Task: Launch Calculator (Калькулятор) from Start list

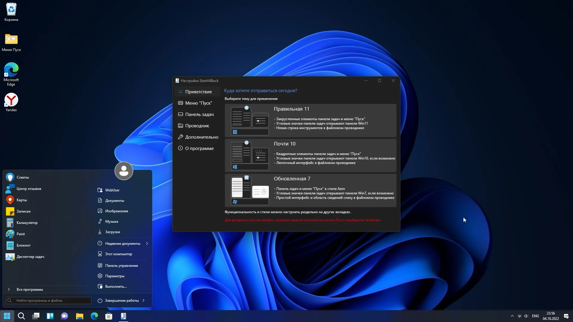Action: point(27,223)
